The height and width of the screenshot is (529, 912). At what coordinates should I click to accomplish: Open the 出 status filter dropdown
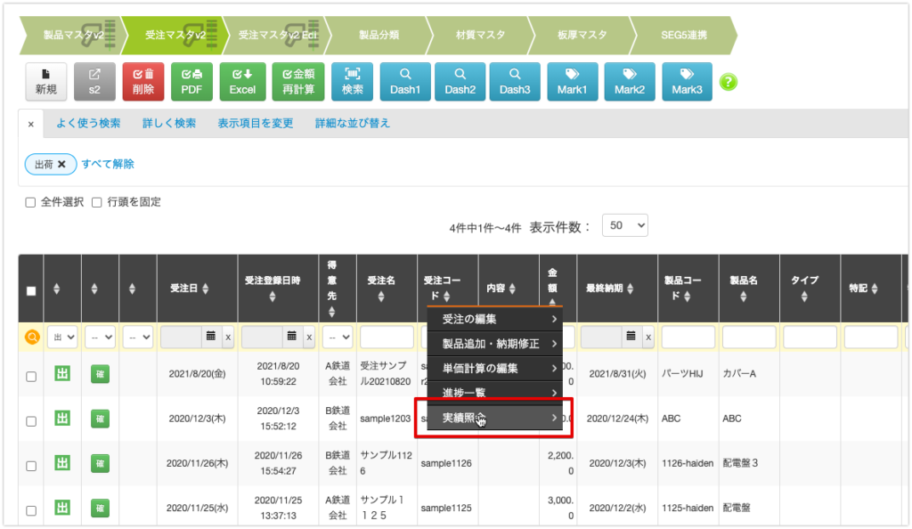[61, 337]
